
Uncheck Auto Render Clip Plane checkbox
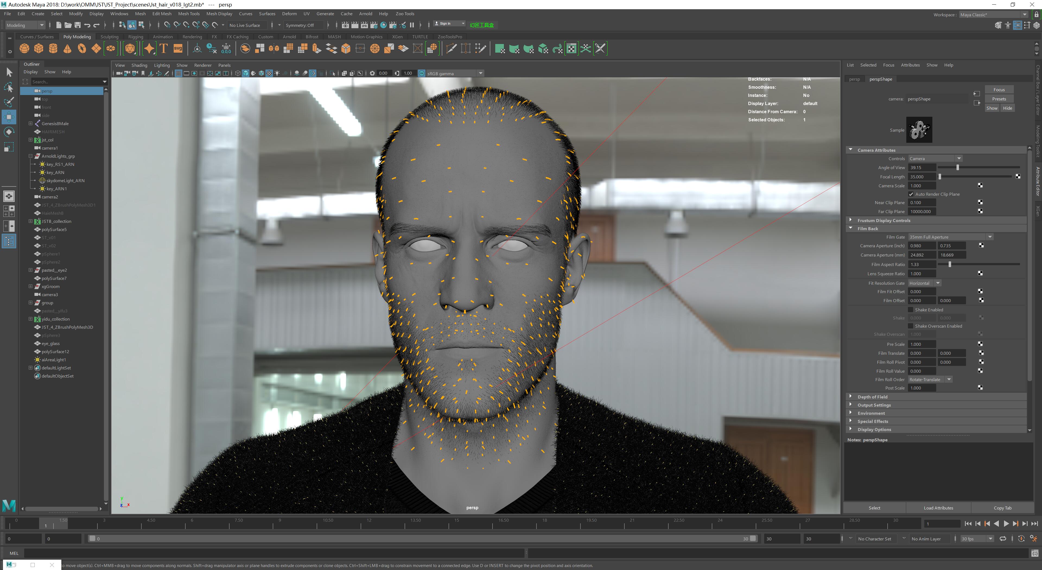[x=911, y=194]
